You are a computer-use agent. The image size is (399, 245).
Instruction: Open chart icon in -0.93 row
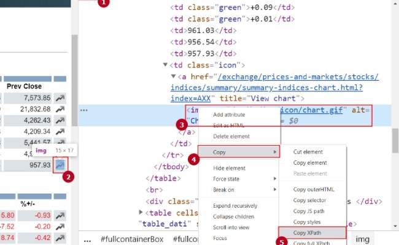pos(60,216)
